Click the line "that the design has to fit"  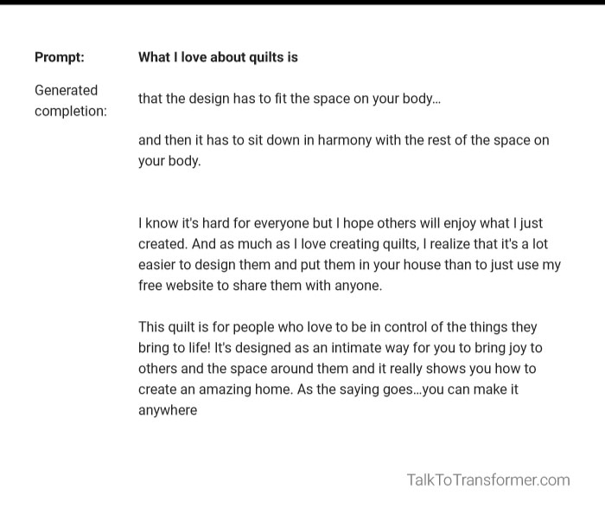[x=290, y=99]
